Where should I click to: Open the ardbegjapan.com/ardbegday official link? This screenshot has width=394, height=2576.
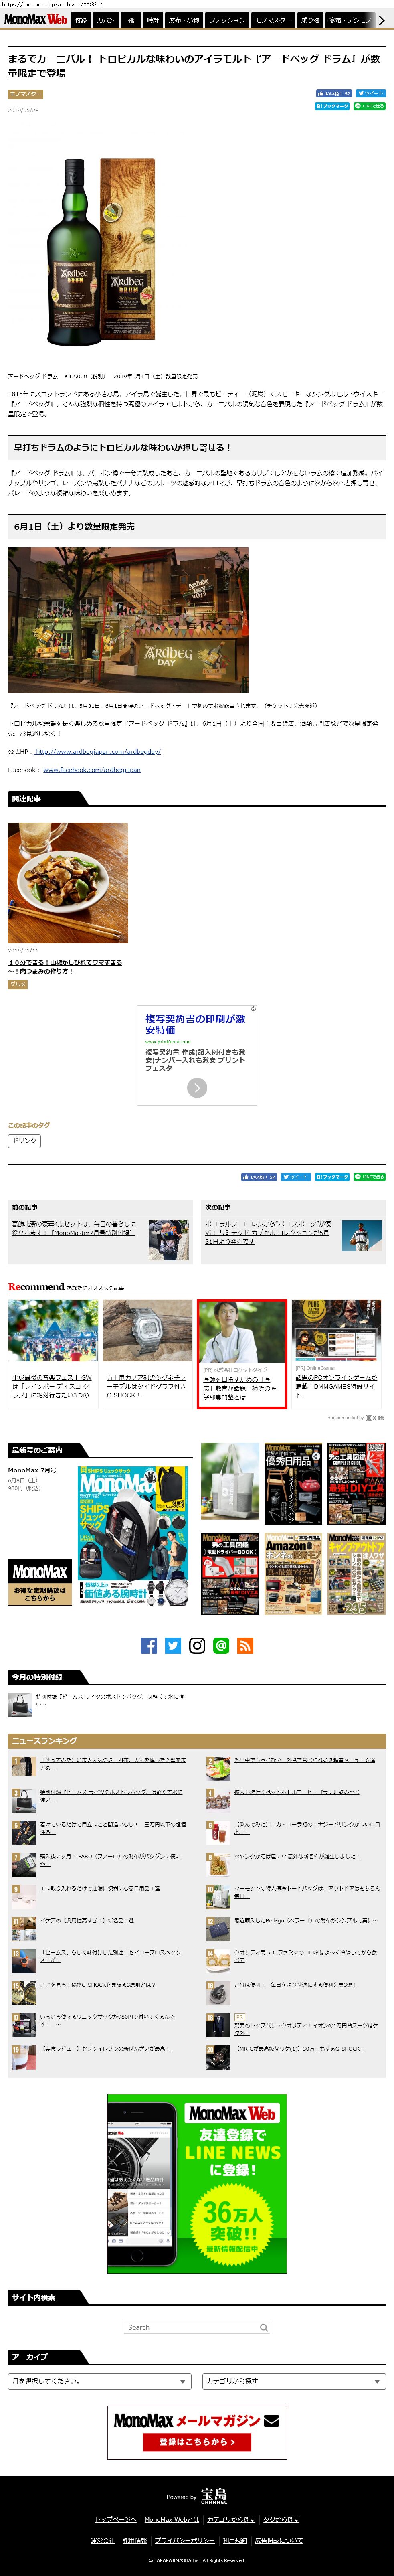(x=98, y=751)
